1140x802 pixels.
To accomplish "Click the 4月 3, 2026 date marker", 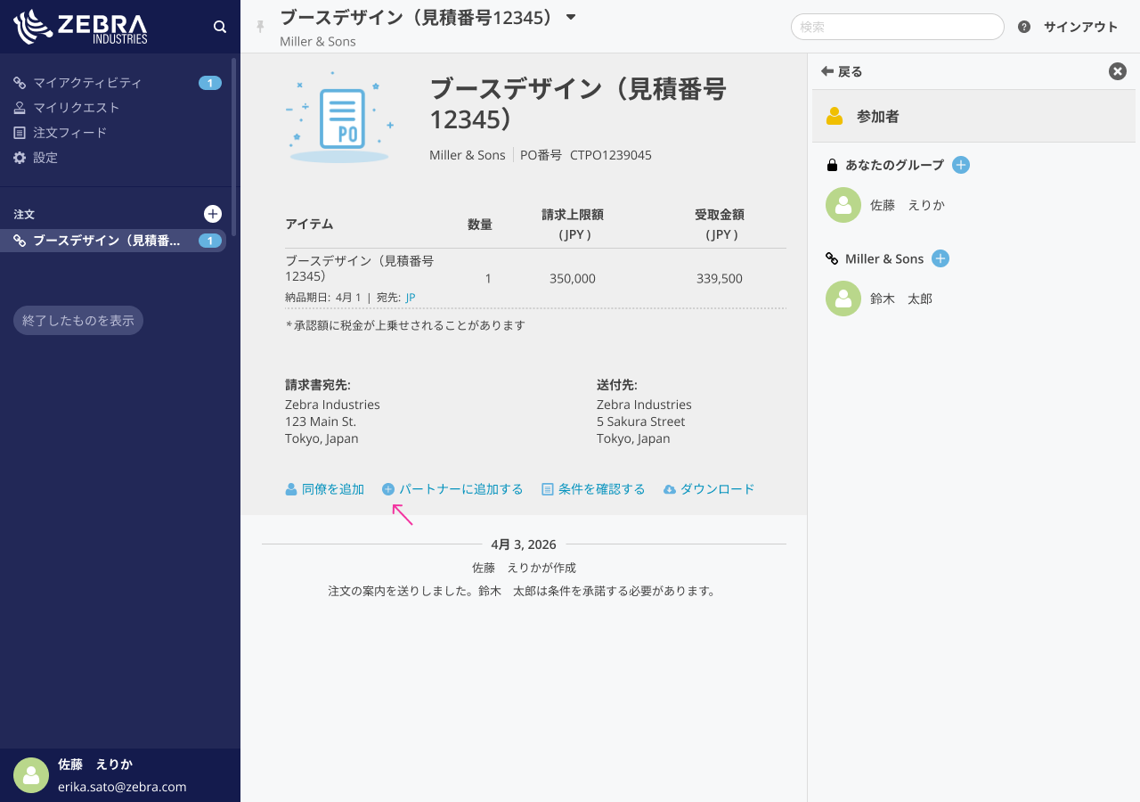I will (x=524, y=544).
